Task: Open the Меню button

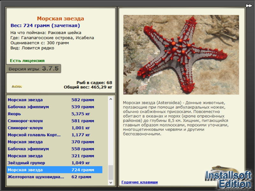Action: [x=17, y=86]
